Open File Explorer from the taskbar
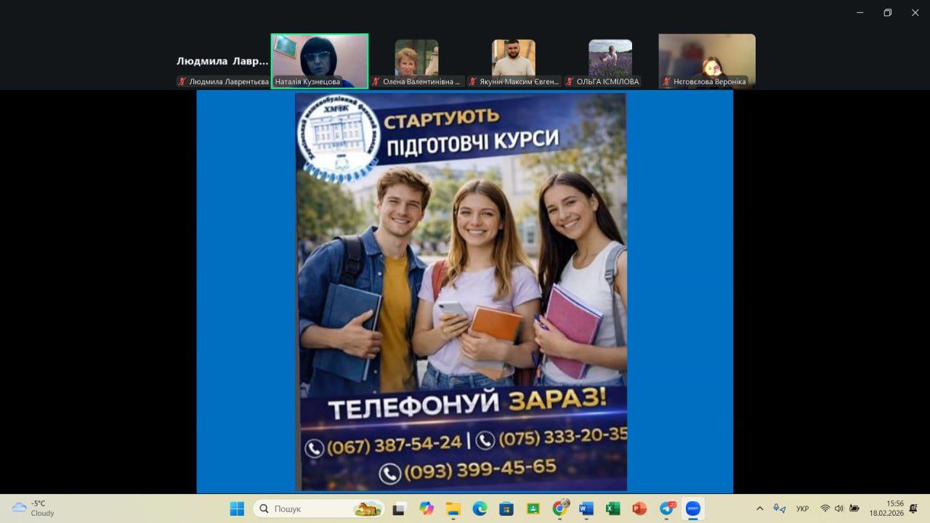Screen dimensions: 930x523 (453, 508)
